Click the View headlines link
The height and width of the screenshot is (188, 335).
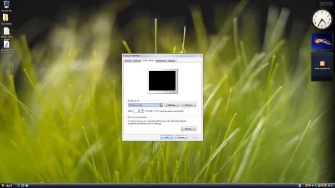click(322, 68)
